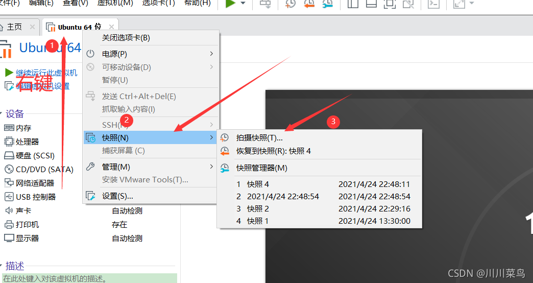The width and height of the screenshot is (533, 283).
Task: Click the 打印机 printer icon
Action: pyautogui.click(x=9, y=224)
